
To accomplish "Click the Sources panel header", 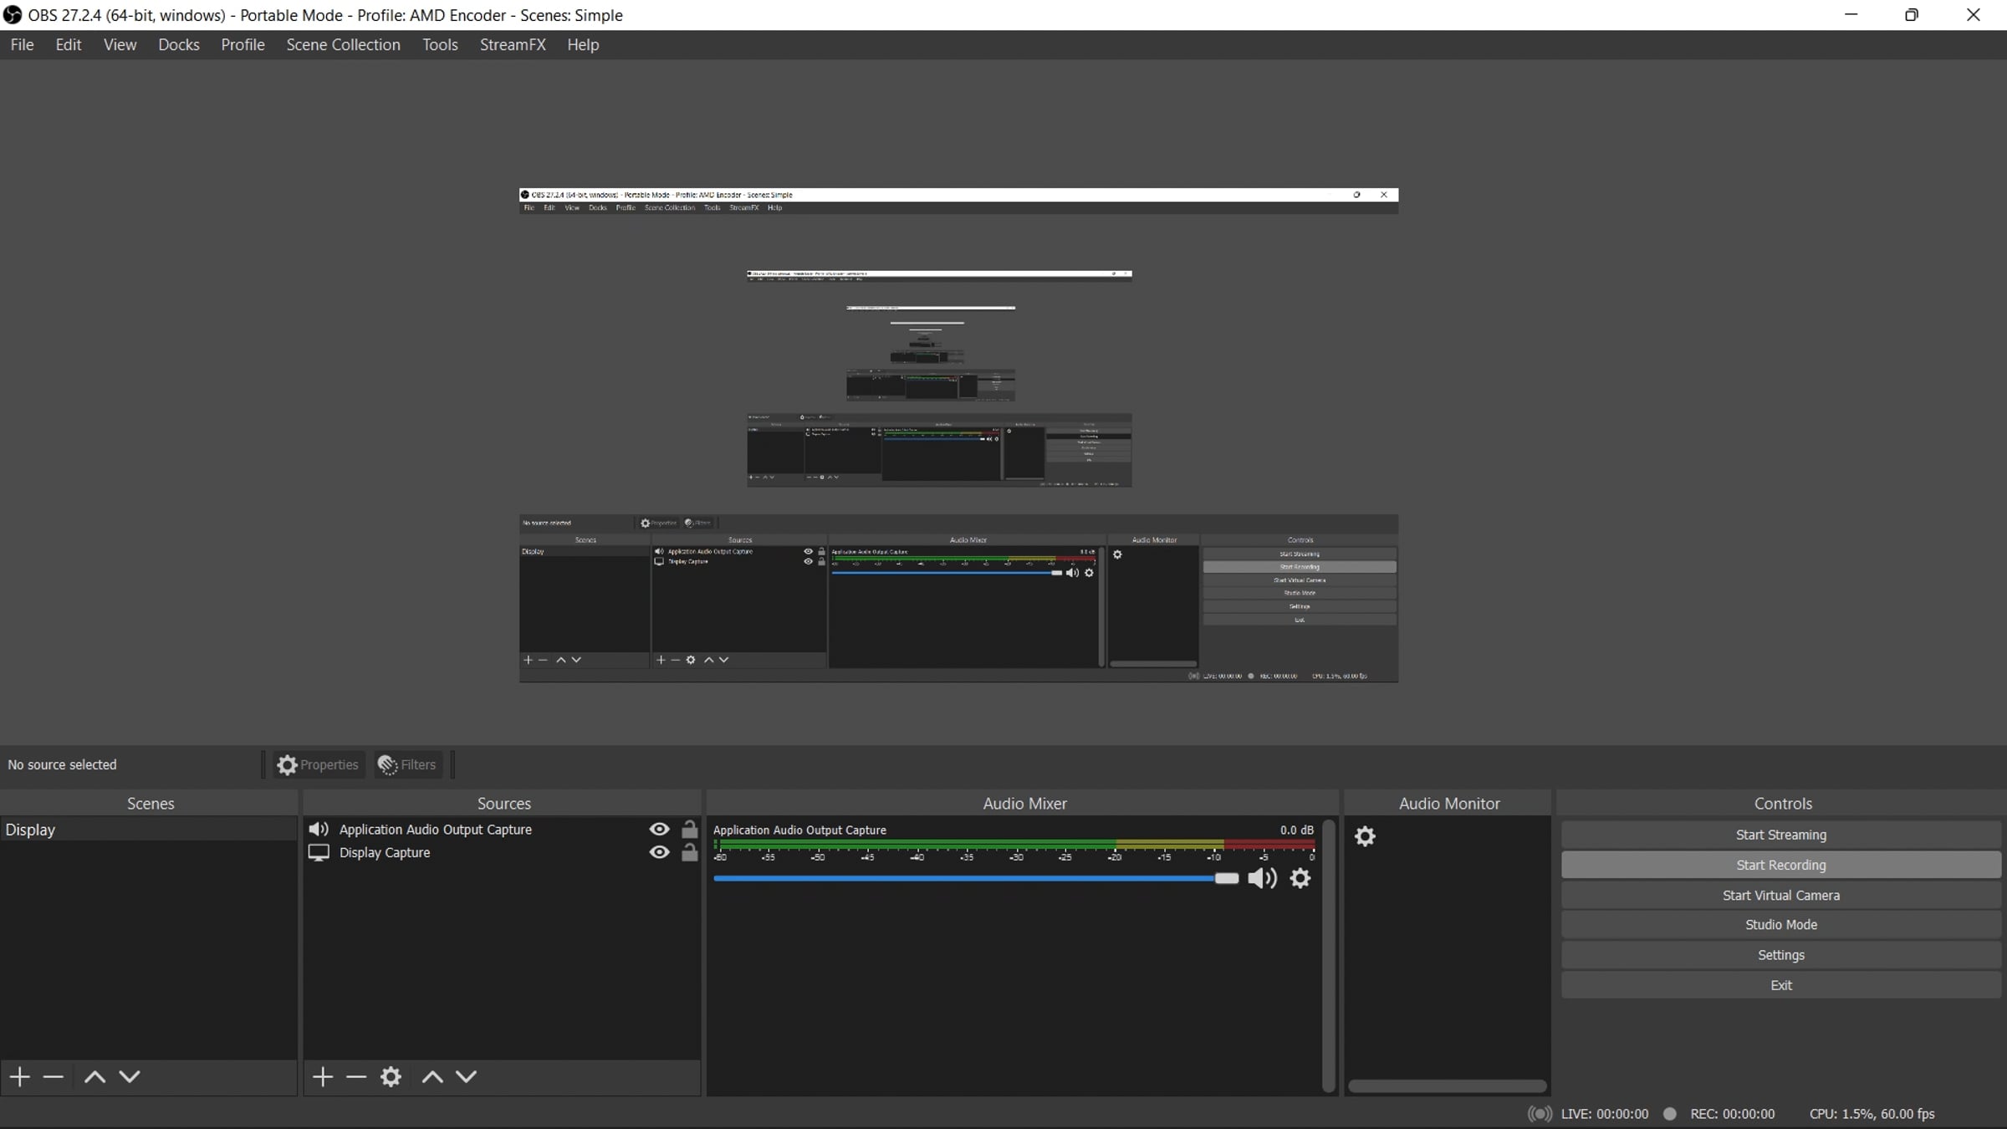I will coord(503,803).
